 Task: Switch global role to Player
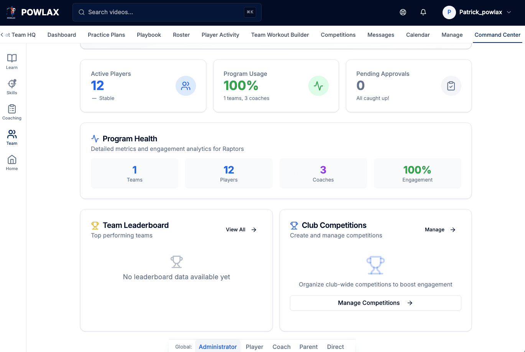254,347
